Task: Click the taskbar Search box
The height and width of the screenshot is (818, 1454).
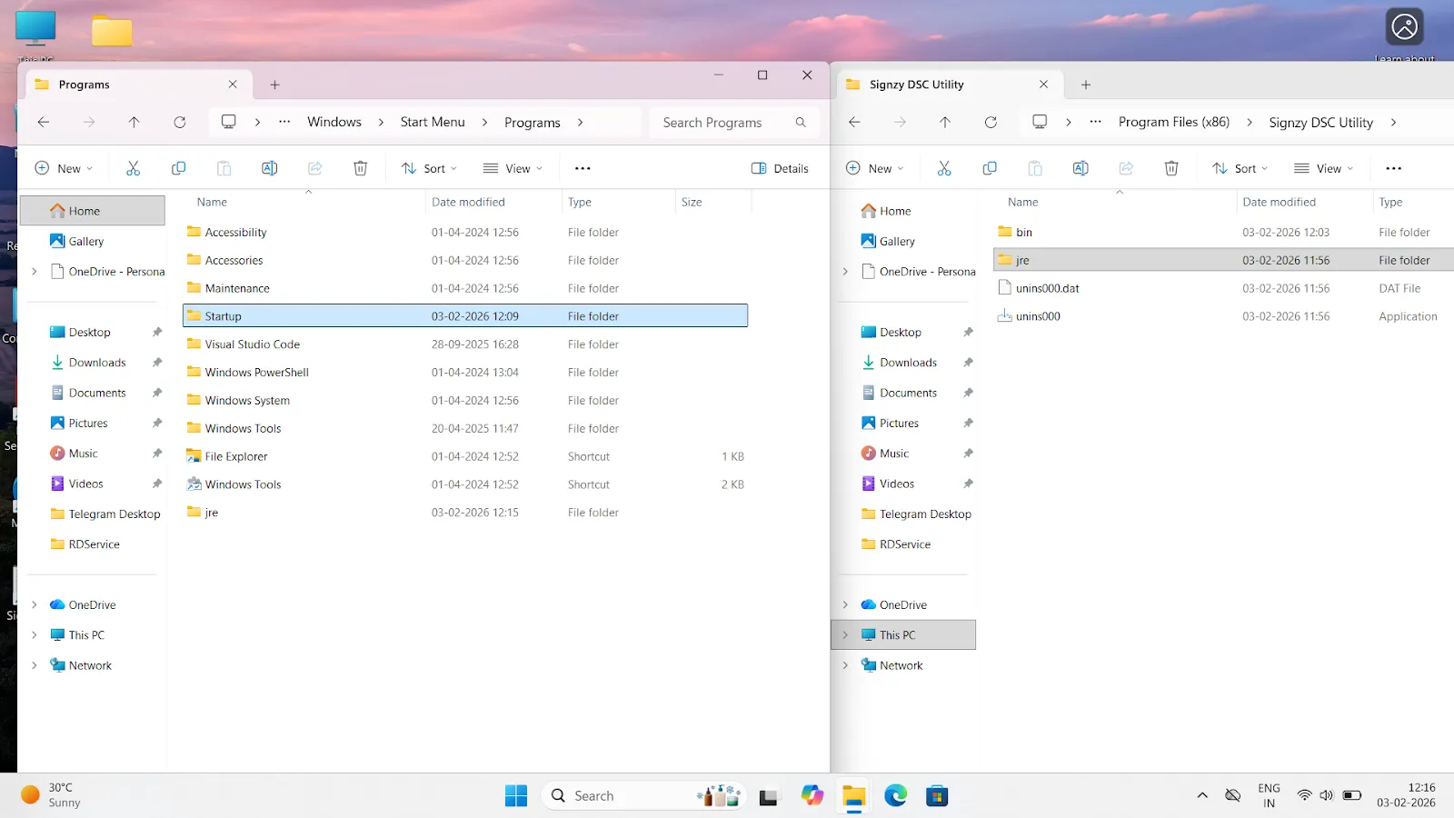Action: click(x=643, y=796)
